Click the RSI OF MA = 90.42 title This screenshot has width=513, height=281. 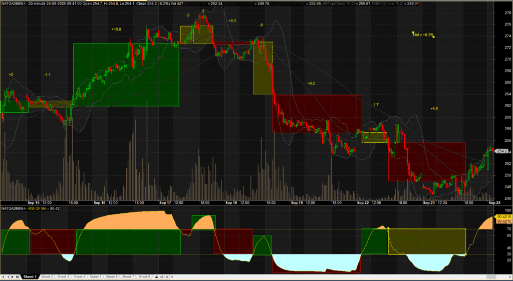(x=31, y=208)
